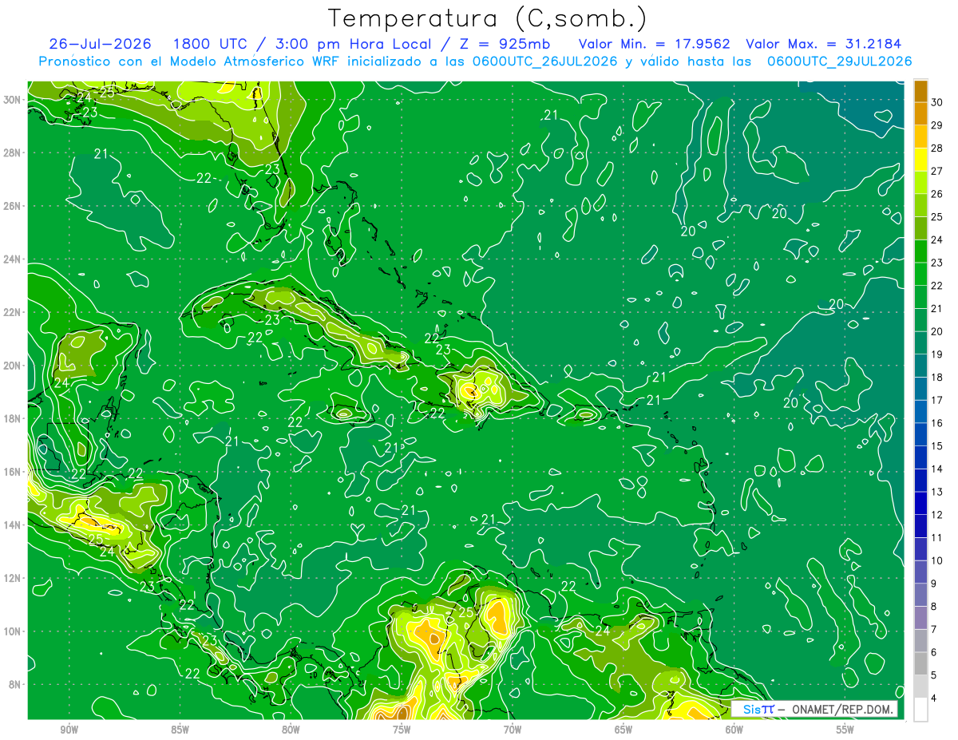958x740 pixels.
Task: Click the "ONAMET/REP.DOM." credit label
Action: point(843,710)
